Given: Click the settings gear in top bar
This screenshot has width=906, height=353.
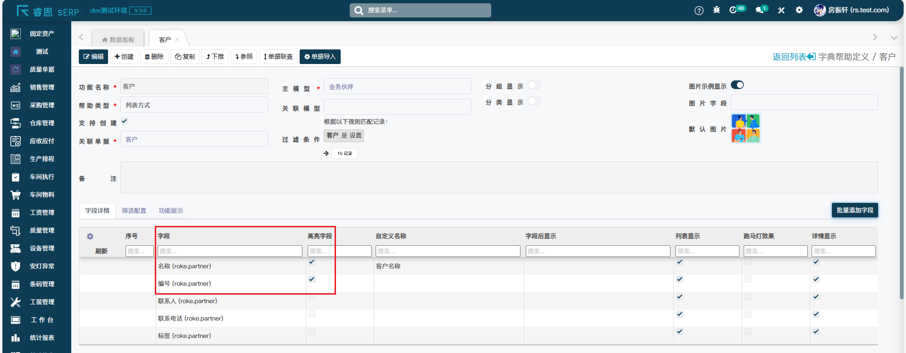Looking at the screenshot, I should [x=799, y=10].
